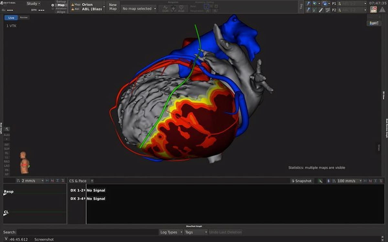Open the Snapshot camera tool
388x242 pixels.
coord(301,181)
